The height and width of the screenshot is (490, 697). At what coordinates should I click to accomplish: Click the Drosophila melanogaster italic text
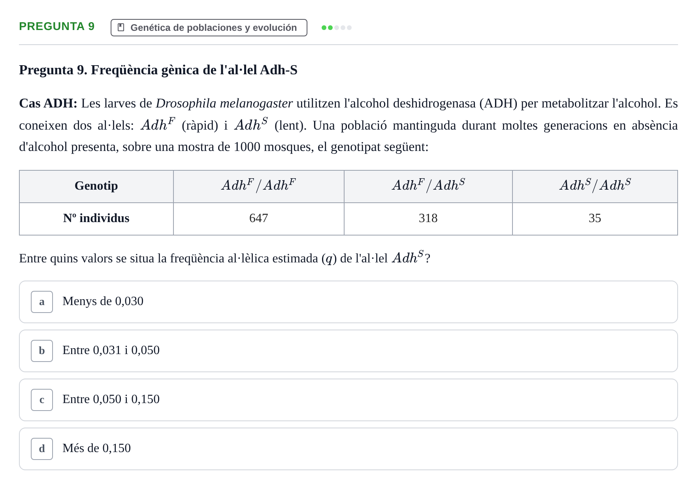[x=224, y=104]
